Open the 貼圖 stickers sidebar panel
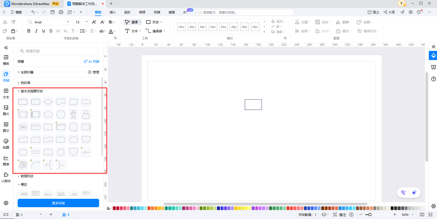437x219 pixels. click(6, 144)
